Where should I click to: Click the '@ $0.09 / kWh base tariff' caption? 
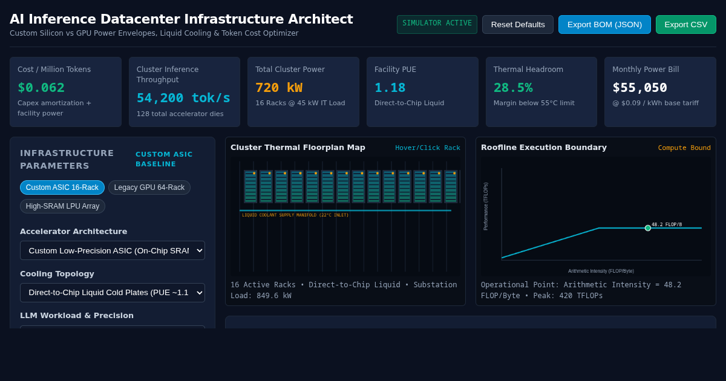[x=655, y=103]
